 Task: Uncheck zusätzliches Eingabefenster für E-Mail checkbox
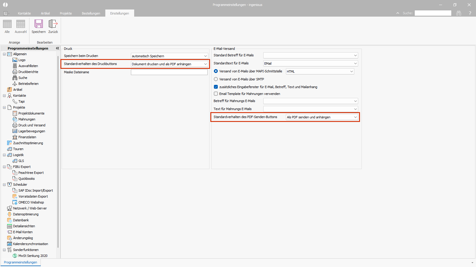(x=216, y=87)
